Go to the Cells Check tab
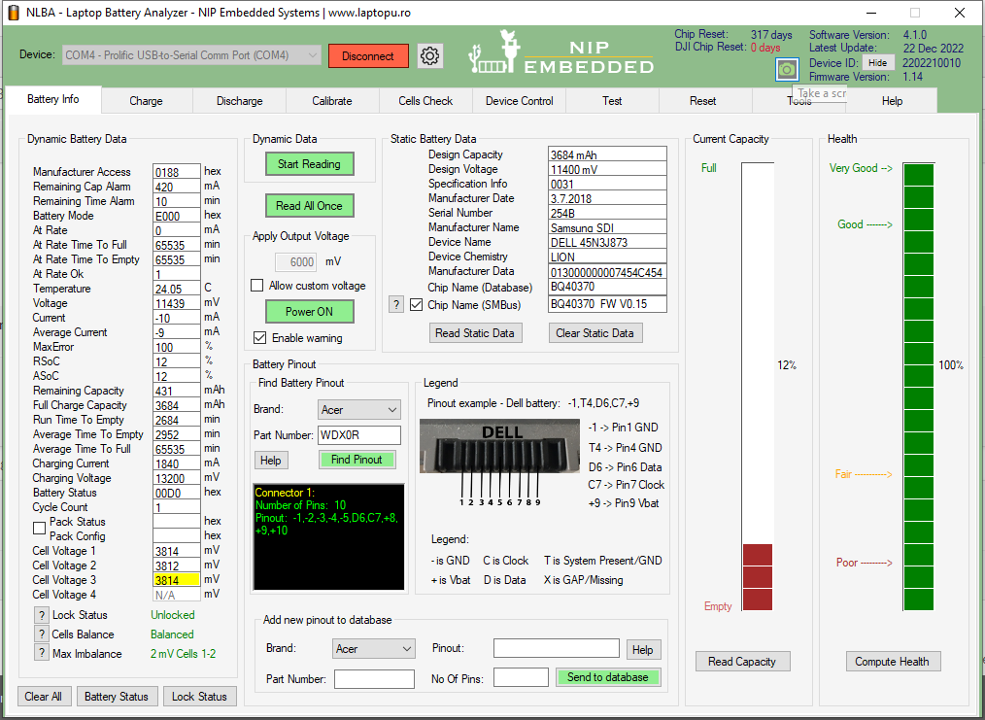 coord(425,100)
